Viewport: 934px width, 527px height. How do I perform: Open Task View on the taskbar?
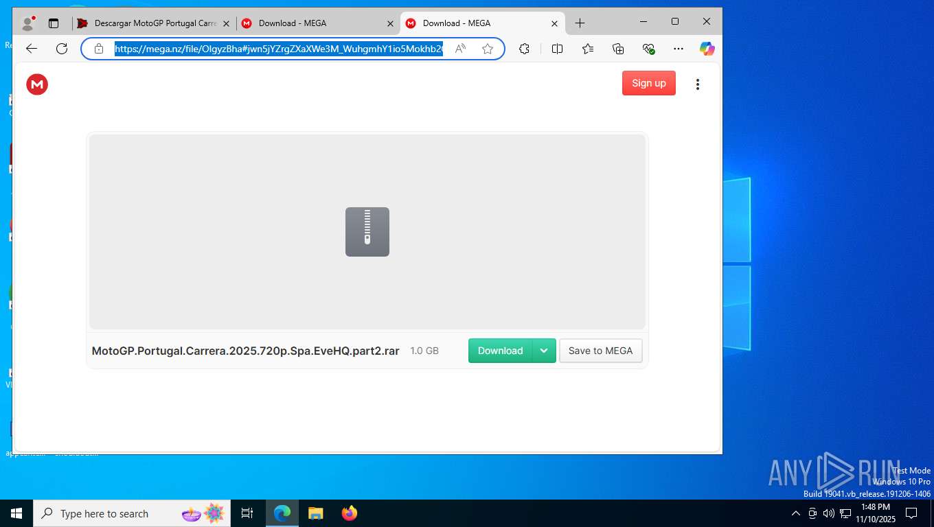point(247,513)
